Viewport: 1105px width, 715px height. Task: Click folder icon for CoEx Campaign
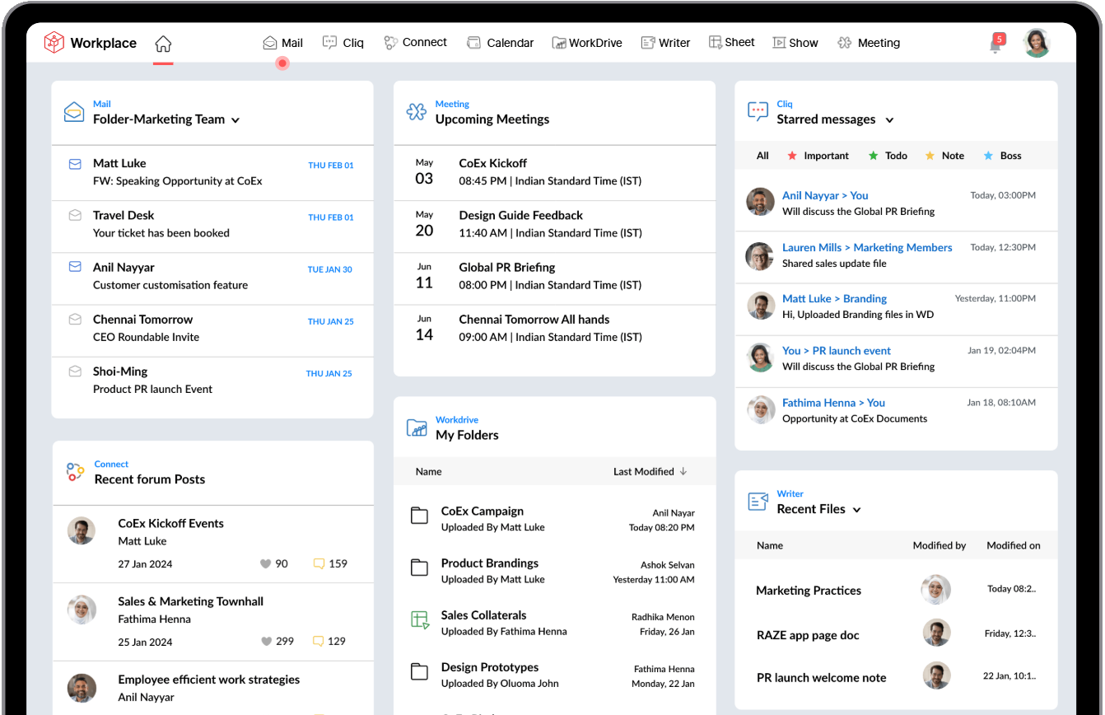point(420,516)
